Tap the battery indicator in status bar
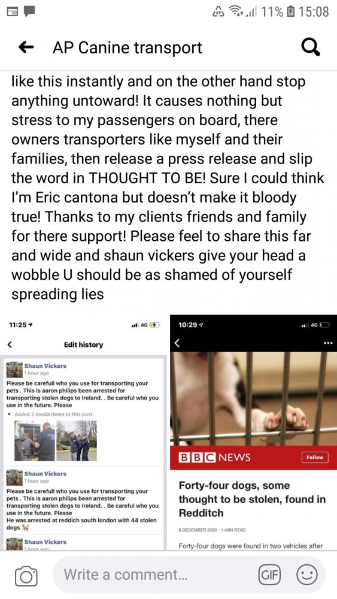Screen dimensions: 337x599 [291, 11]
